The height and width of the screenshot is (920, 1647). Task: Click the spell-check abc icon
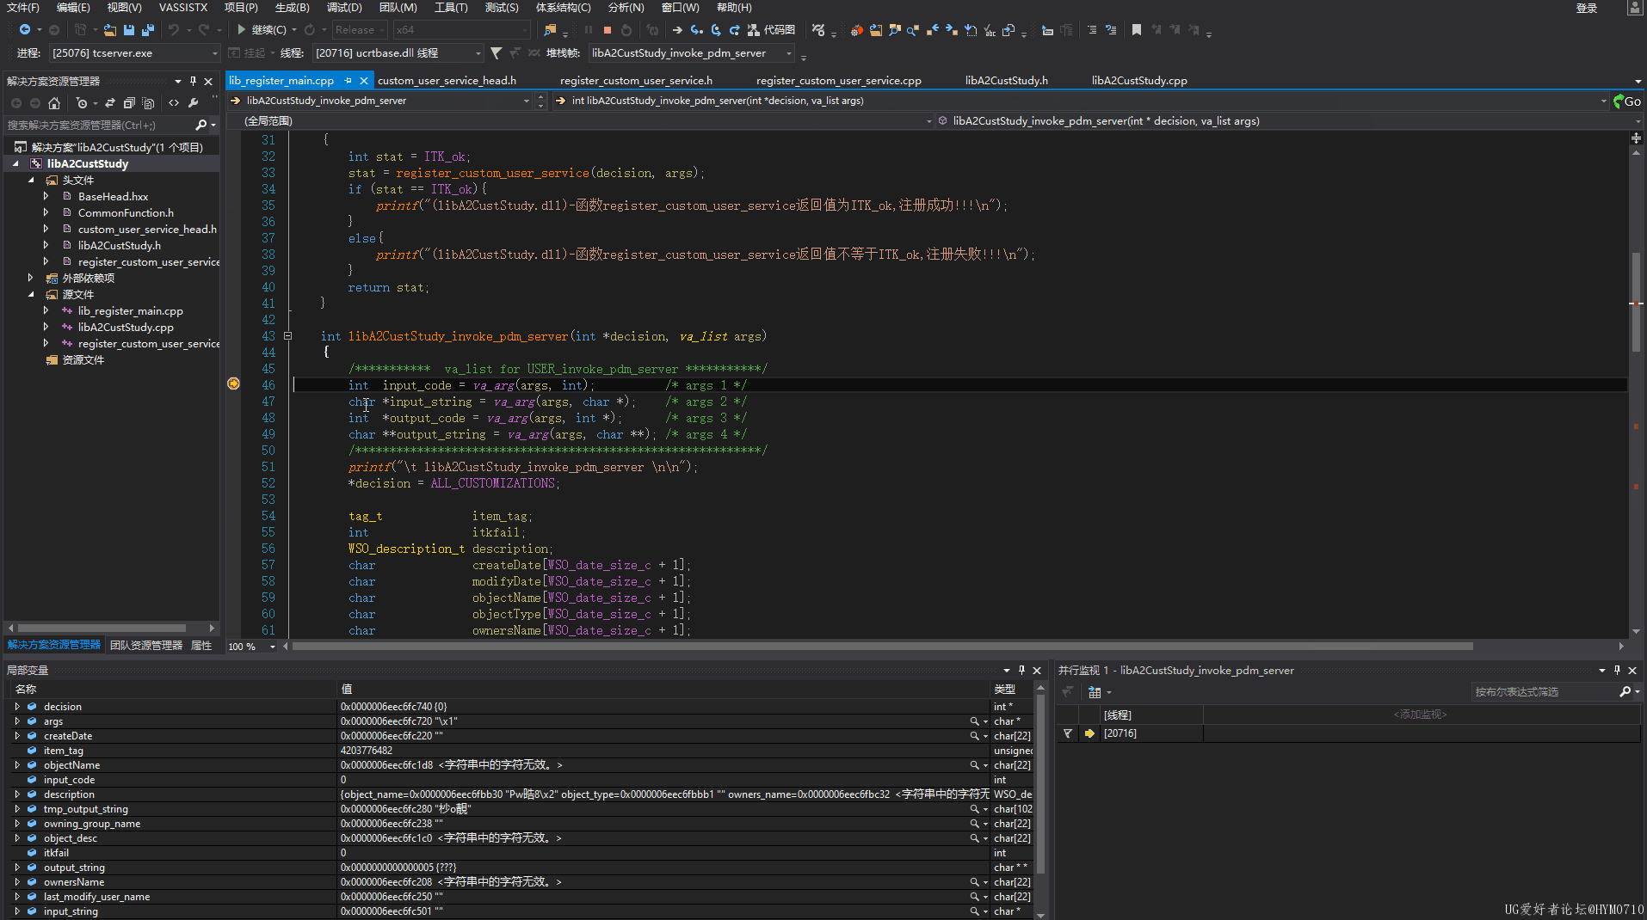coord(990,30)
